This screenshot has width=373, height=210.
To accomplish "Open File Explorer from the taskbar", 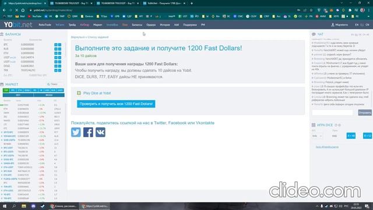I will click(x=24, y=206).
